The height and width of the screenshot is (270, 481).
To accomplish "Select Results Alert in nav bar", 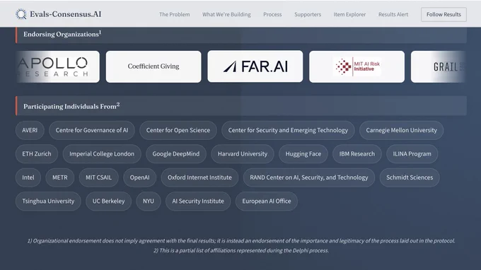I will (x=393, y=14).
